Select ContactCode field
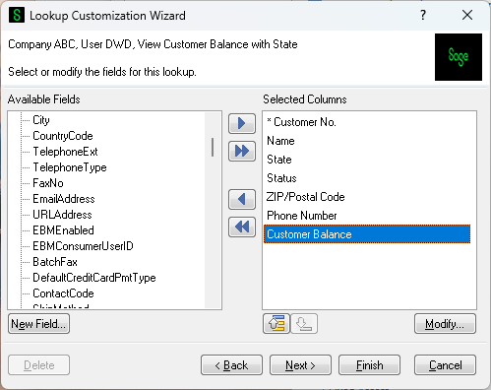491x390 pixels. (63, 293)
